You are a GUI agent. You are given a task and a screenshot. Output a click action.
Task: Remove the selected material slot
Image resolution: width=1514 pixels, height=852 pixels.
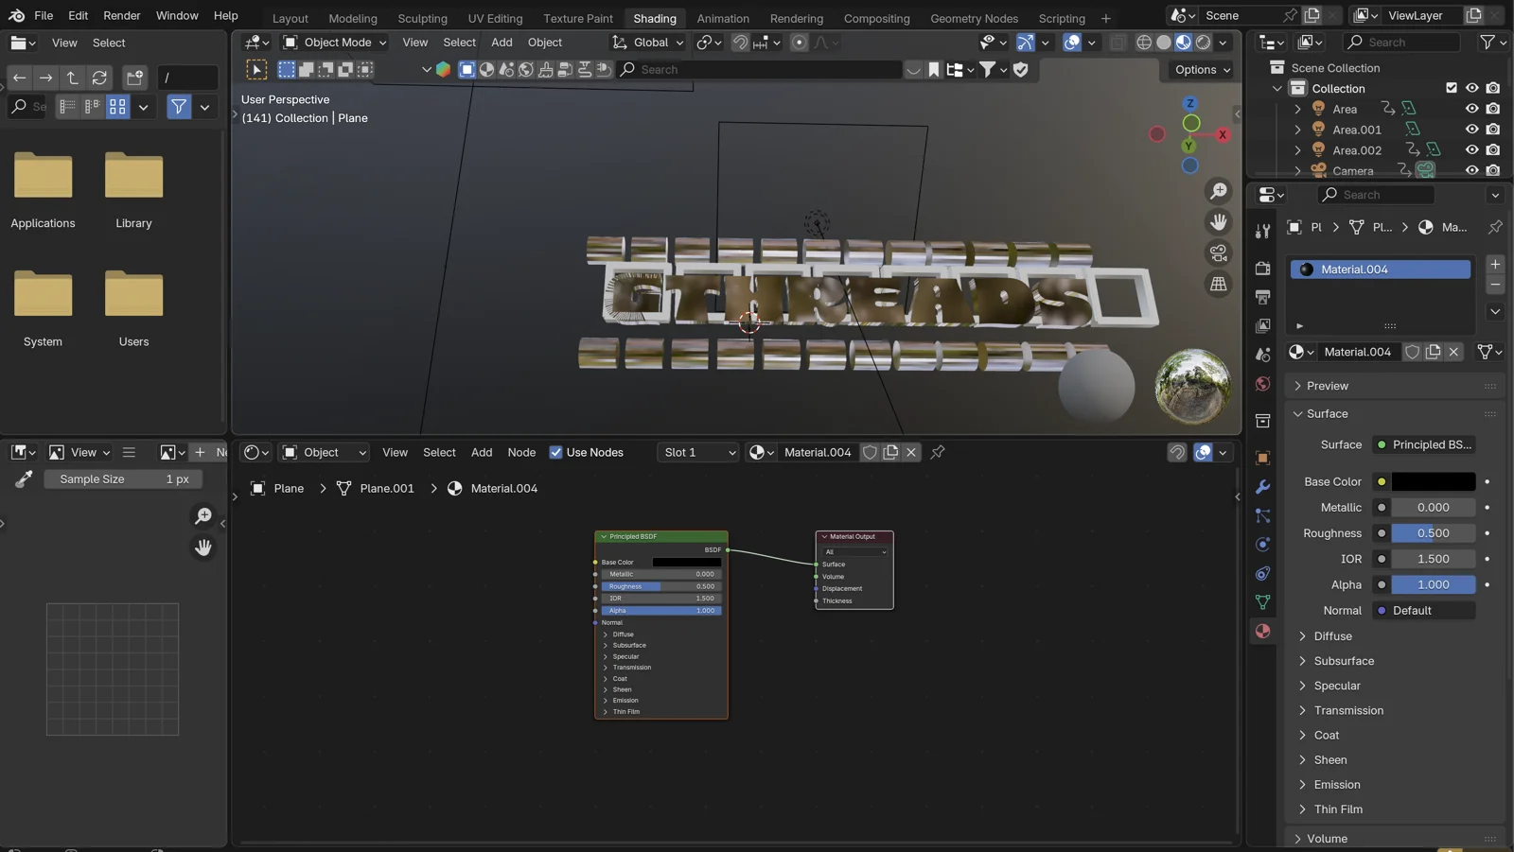pyautogui.click(x=1495, y=285)
